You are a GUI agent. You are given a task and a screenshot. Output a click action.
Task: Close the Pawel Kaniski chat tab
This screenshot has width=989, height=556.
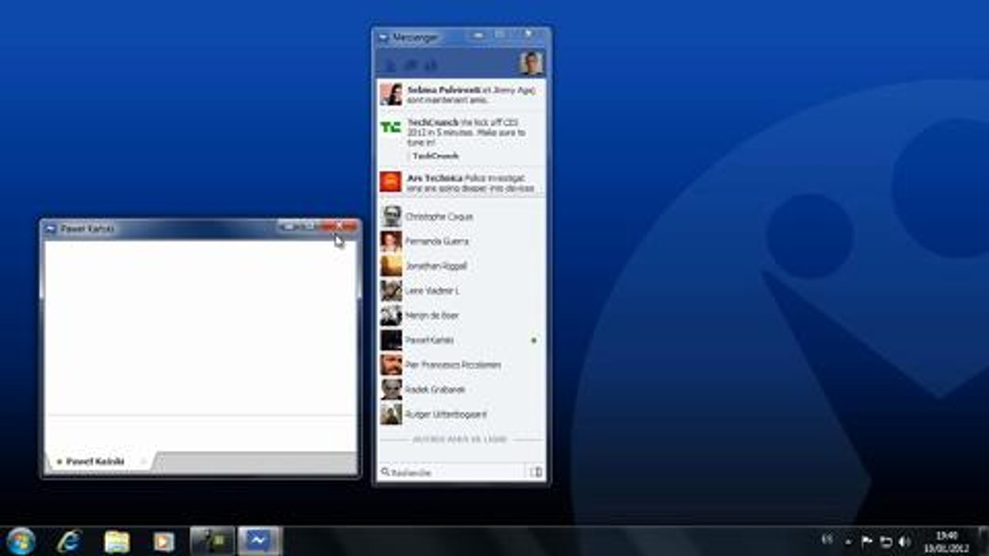pos(143,461)
